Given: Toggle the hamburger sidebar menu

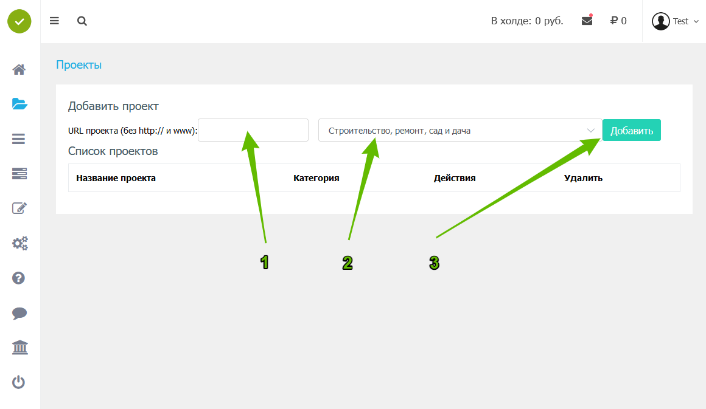Looking at the screenshot, I should point(54,21).
